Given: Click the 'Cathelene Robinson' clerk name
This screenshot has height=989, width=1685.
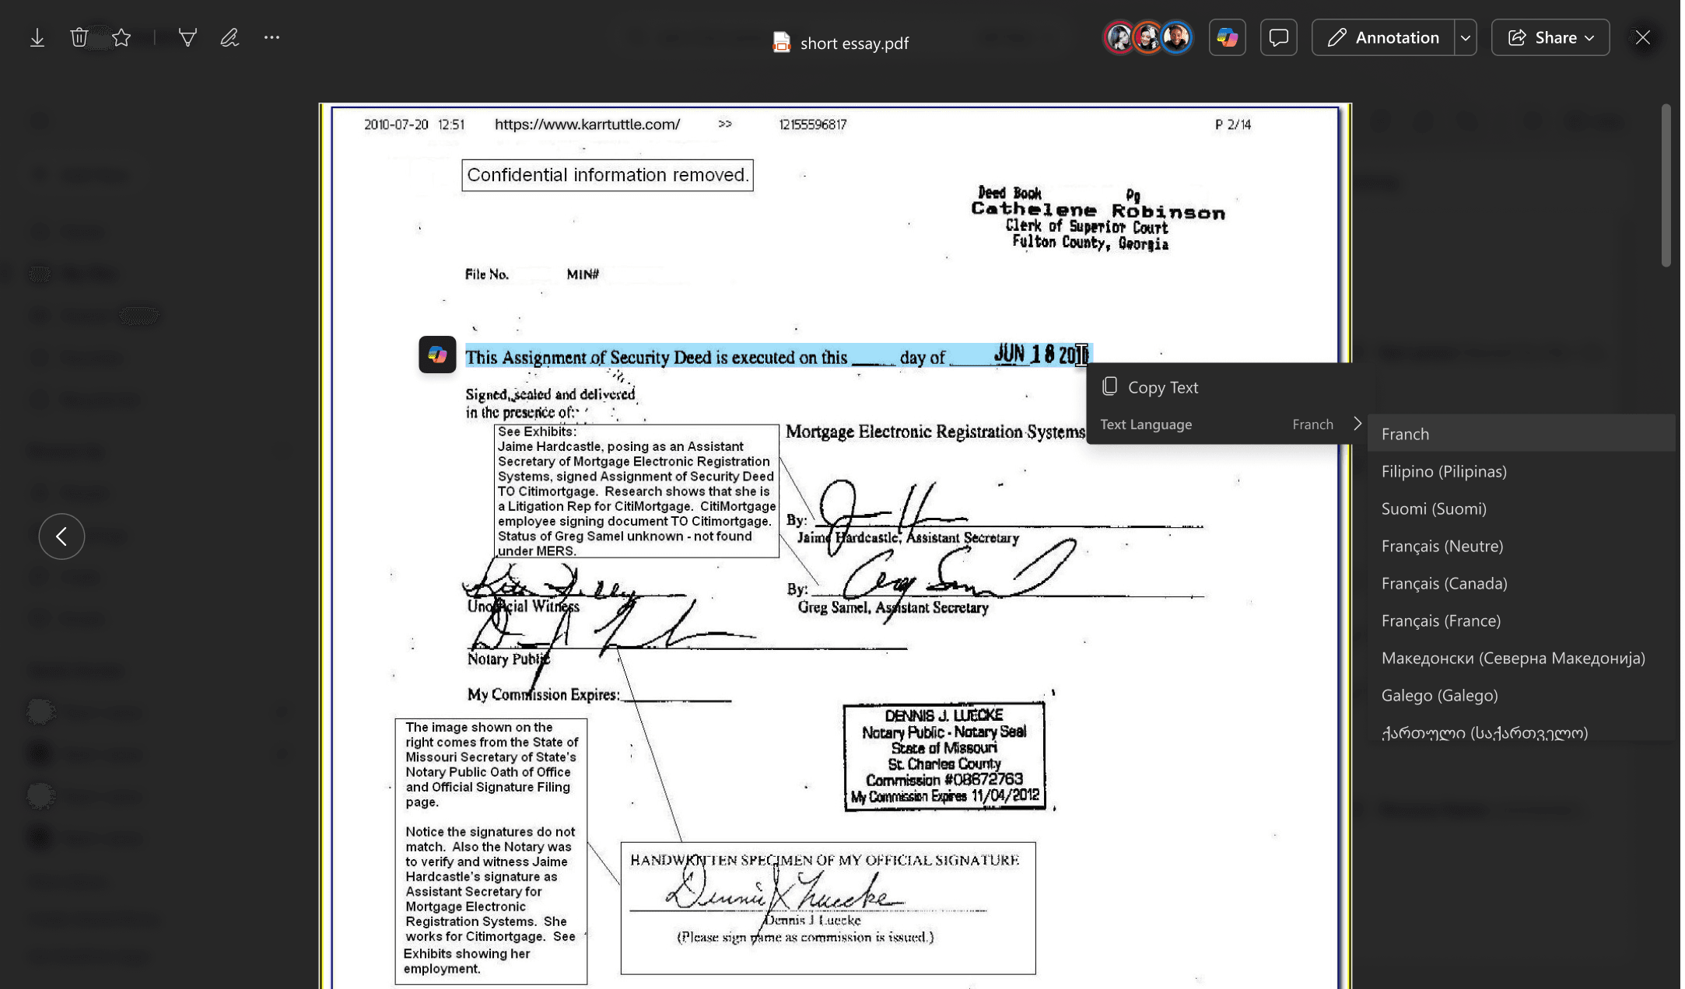Looking at the screenshot, I should click(x=1098, y=211).
